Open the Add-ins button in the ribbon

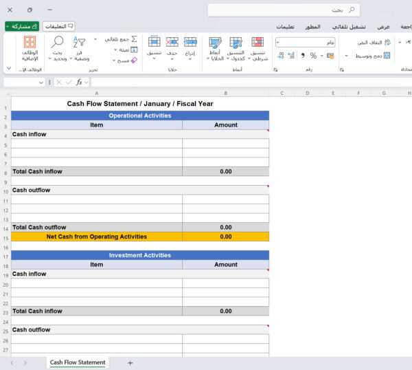tap(30, 47)
